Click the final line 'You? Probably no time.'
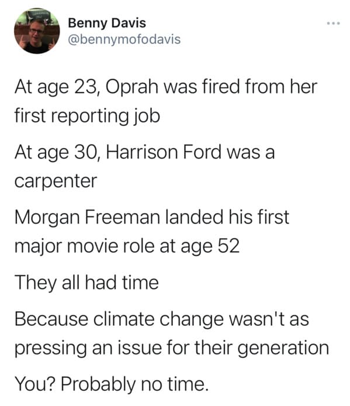Image resolution: width=350 pixels, height=406 pixels. (112, 384)
